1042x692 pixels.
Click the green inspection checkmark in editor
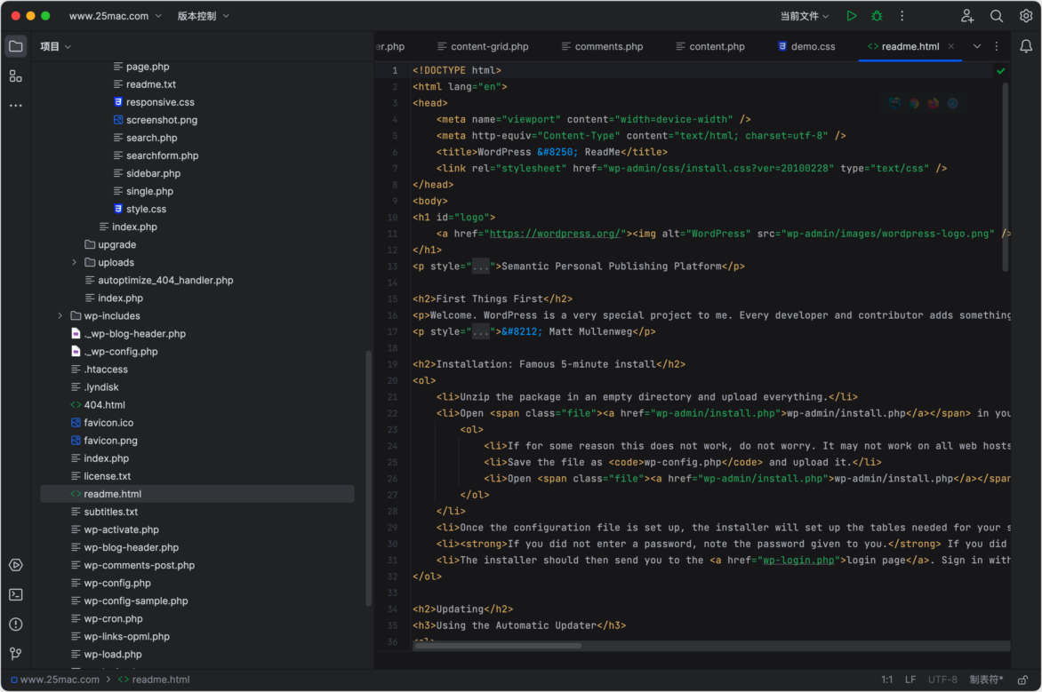point(1001,70)
